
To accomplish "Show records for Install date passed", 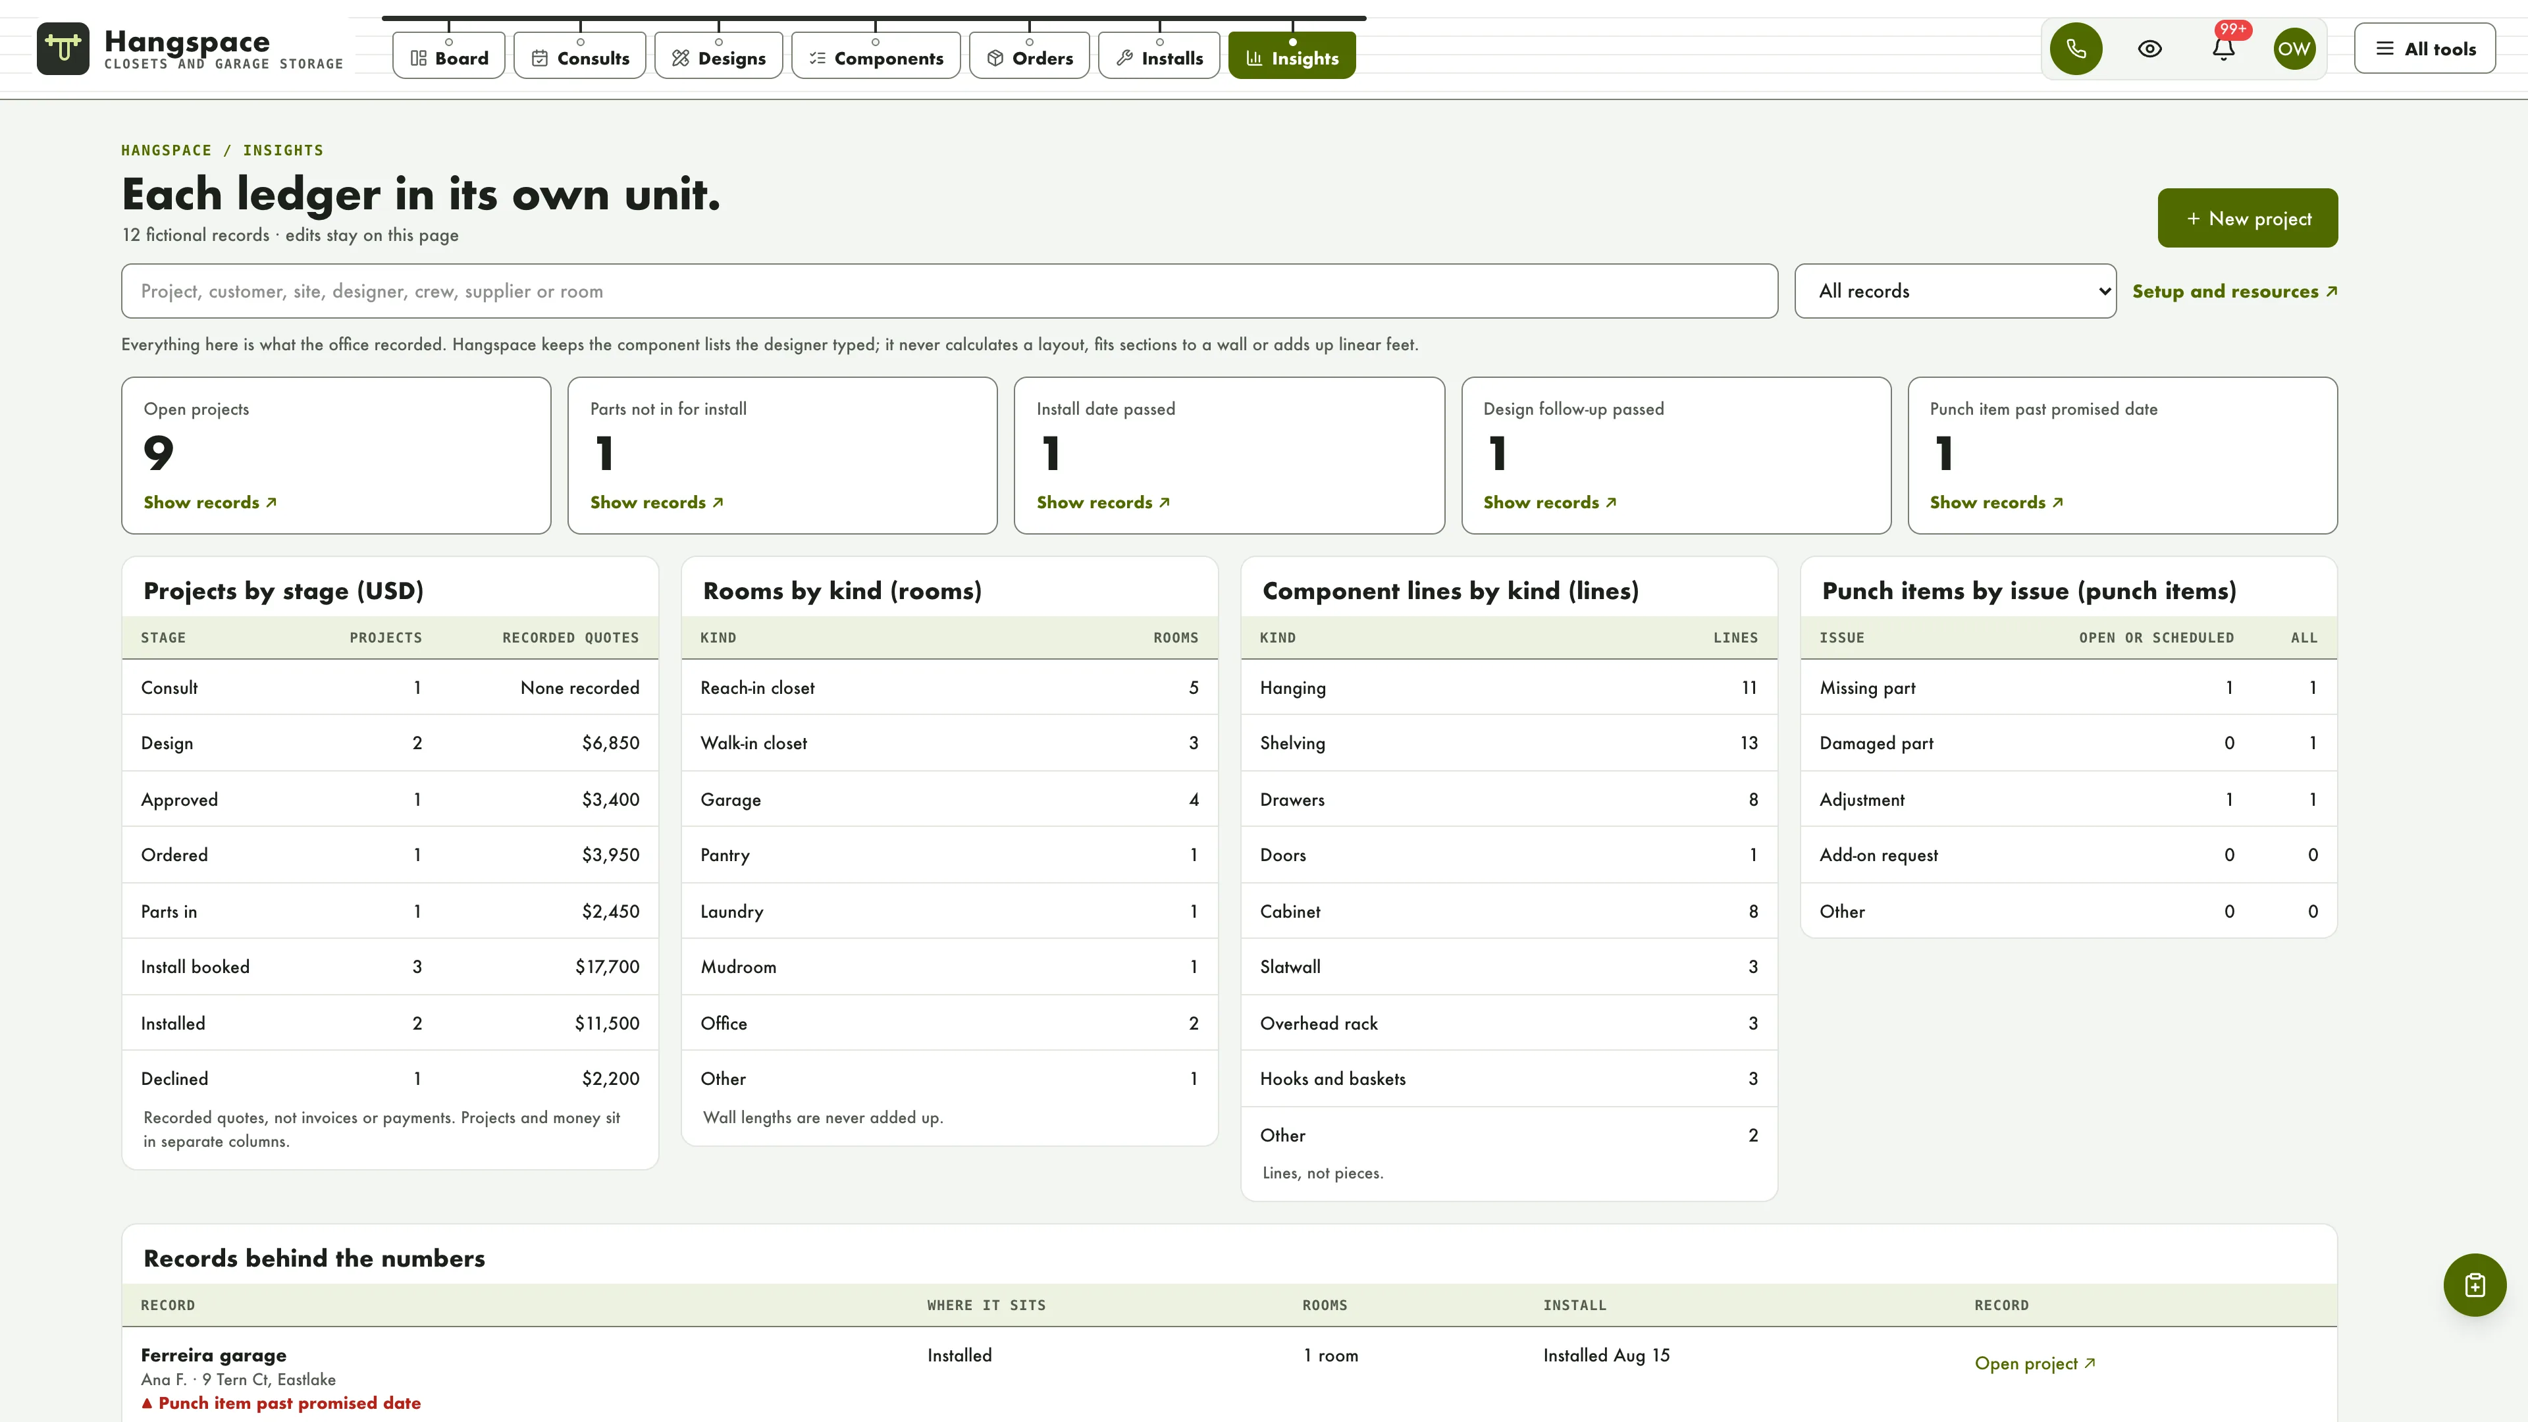I will click(x=1103, y=502).
